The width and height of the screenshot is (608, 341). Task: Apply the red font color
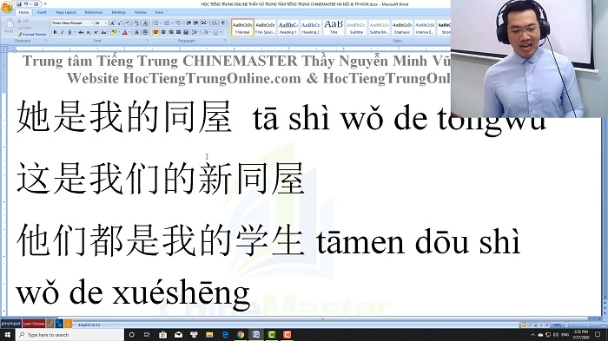click(x=125, y=32)
